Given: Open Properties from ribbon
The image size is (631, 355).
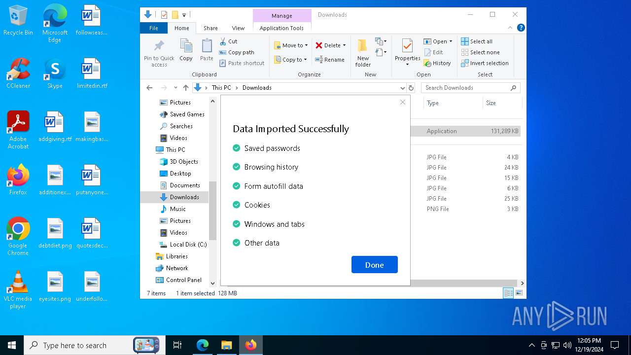Looking at the screenshot, I should click(407, 52).
